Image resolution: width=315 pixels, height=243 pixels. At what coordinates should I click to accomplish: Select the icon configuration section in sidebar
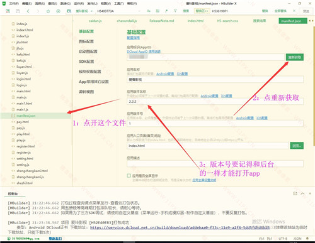86,41
